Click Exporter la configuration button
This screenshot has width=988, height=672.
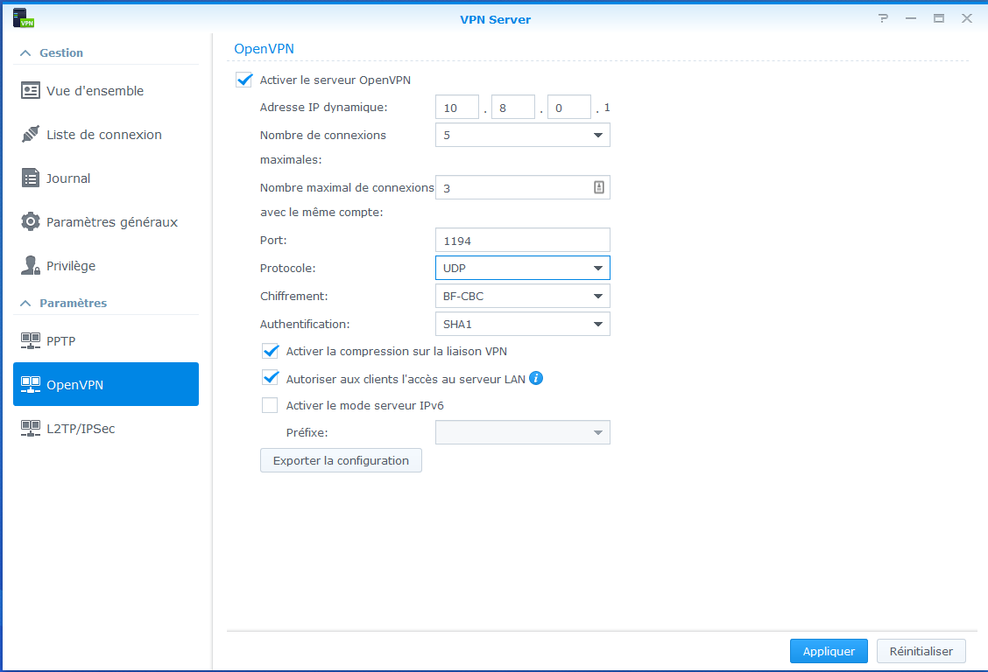click(341, 460)
